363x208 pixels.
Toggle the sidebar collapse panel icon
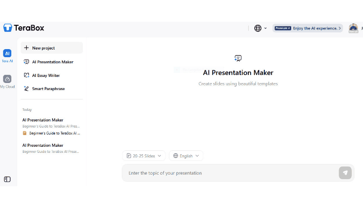[7, 179]
